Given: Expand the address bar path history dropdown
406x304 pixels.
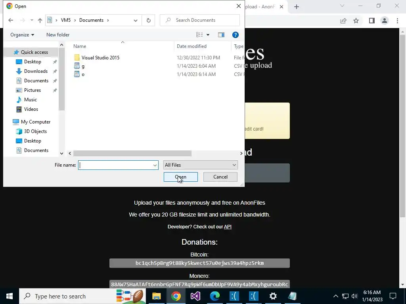Looking at the screenshot, I should click(x=136, y=21).
